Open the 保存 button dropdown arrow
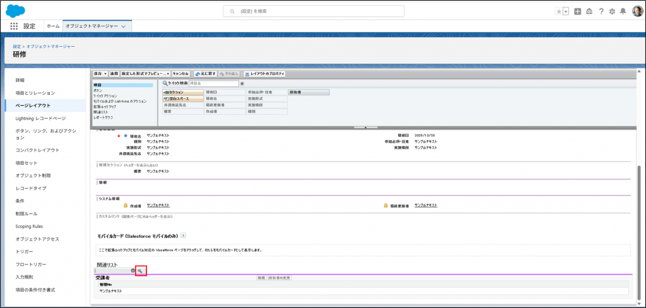 (105, 74)
